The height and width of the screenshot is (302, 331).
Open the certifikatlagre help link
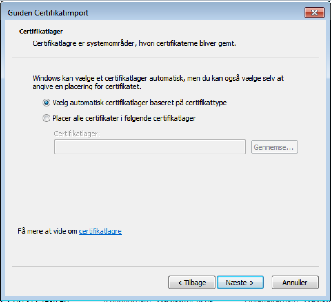pos(100,231)
